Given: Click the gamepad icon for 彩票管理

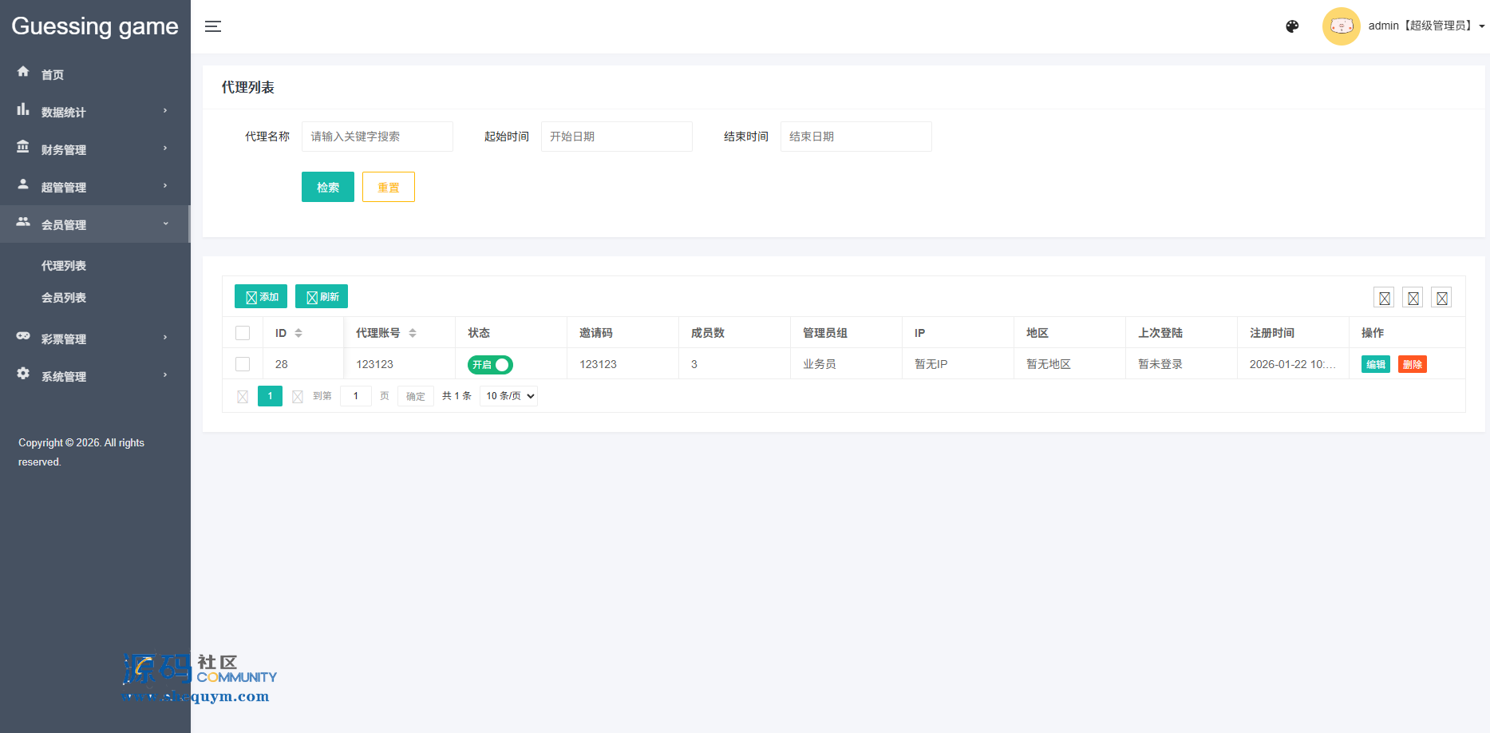Looking at the screenshot, I should 23,336.
